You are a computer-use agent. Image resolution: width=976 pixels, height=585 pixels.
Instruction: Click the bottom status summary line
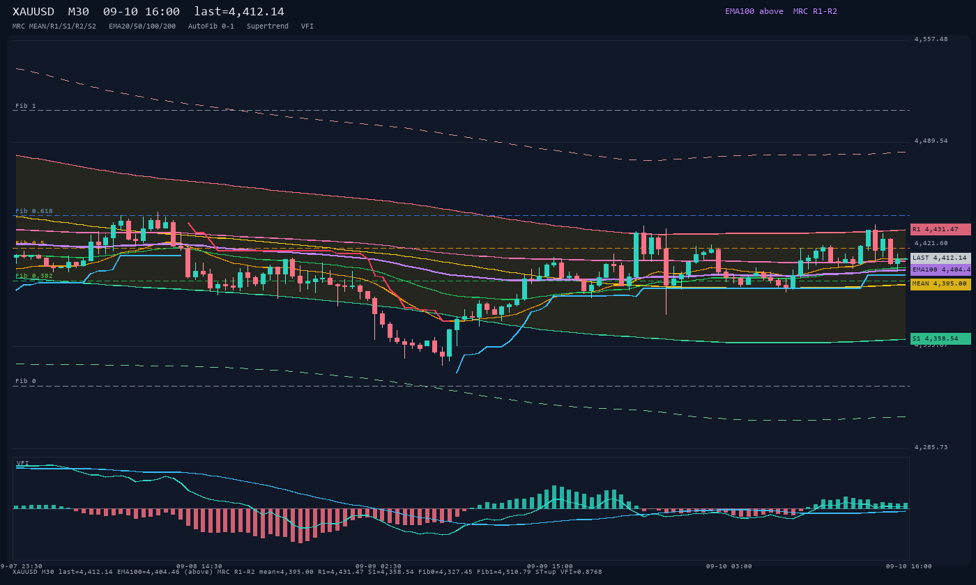tap(307, 572)
